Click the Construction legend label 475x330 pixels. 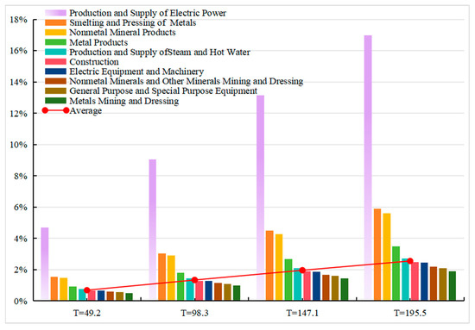click(x=94, y=62)
